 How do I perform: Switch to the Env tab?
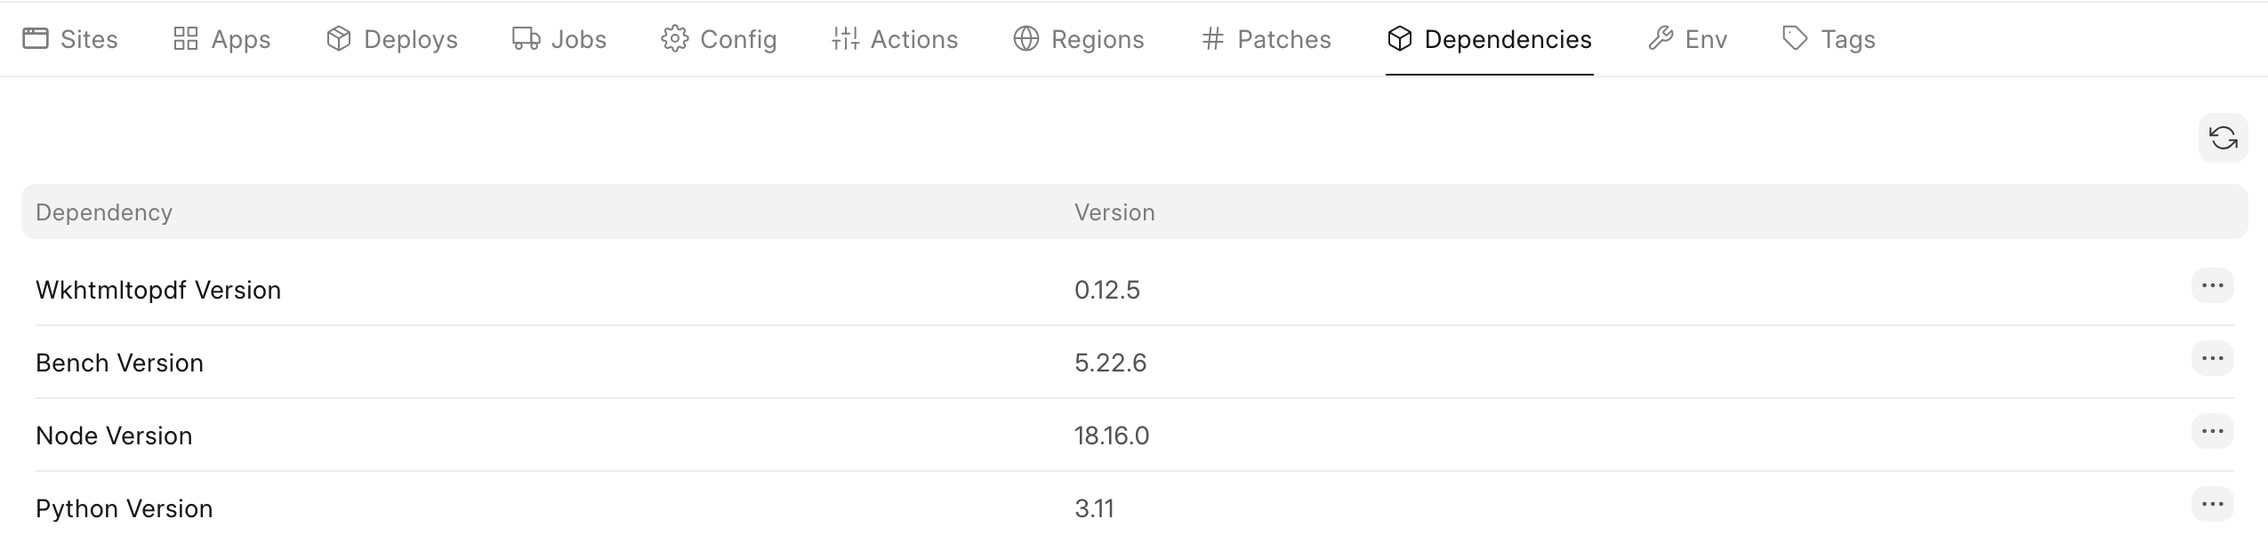[x=1687, y=39]
